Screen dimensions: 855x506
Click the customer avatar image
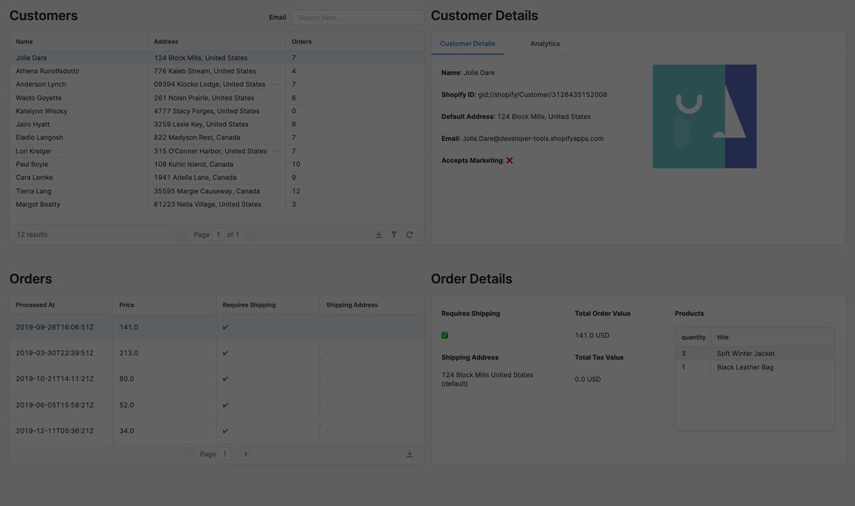(x=705, y=116)
